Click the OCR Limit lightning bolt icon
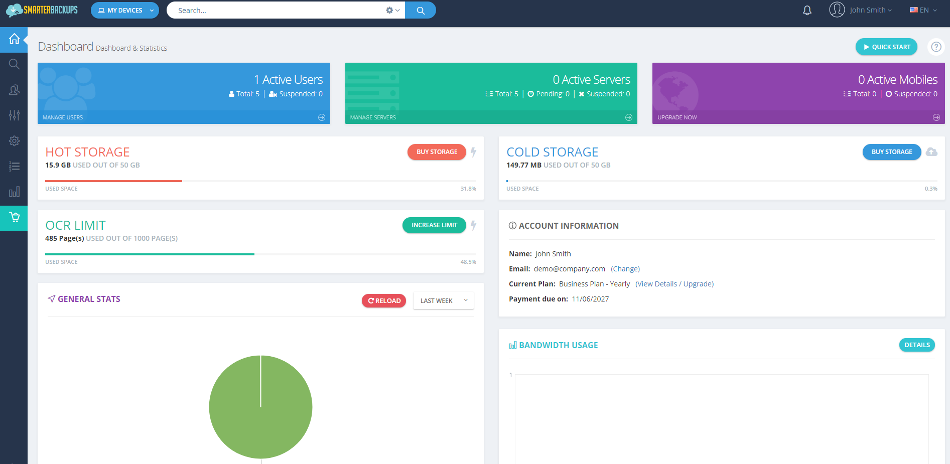The image size is (950, 464). pos(473,225)
